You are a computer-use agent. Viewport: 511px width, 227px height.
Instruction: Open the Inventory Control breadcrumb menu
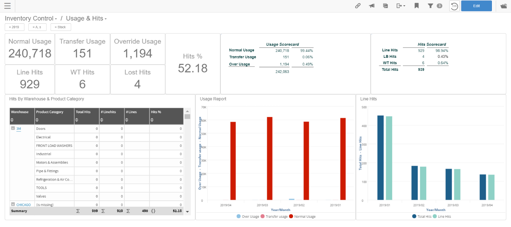tap(56, 18)
